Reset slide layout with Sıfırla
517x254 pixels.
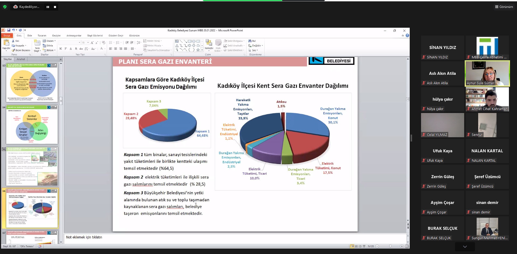48,45
